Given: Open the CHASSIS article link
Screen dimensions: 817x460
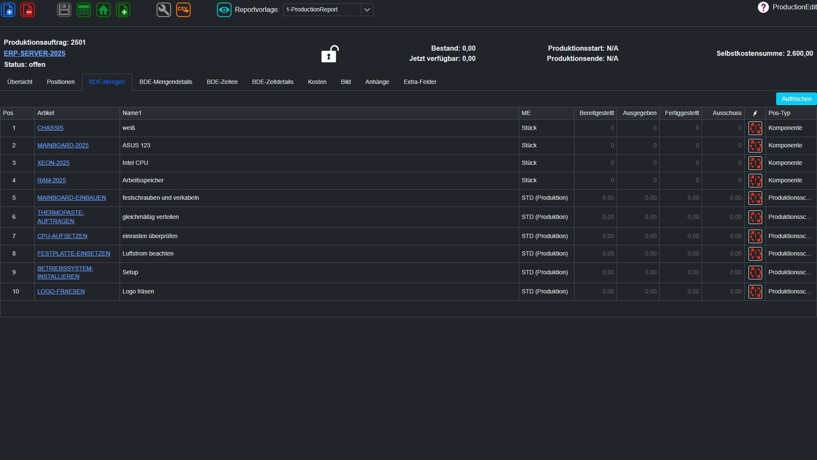Looking at the screenshot, I should click(x=50, y=128).
